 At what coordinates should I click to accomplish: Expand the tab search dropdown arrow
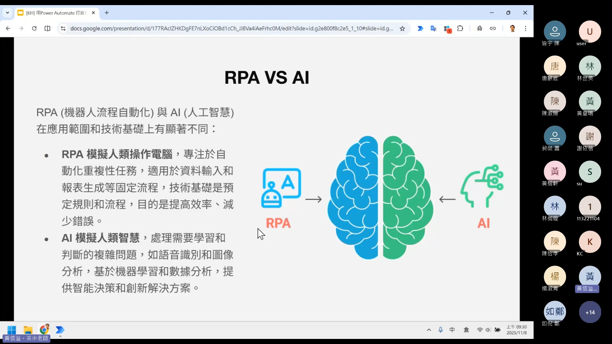point(7,13)
